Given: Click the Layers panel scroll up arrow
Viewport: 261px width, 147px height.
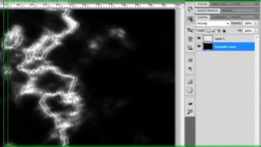Looking at the screenshot, I should tap(257, 37).
